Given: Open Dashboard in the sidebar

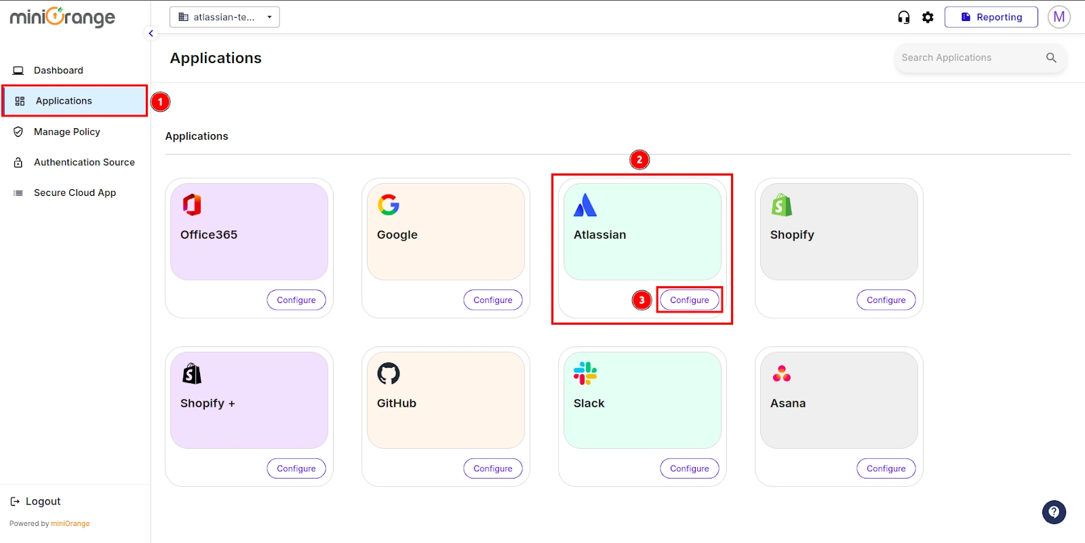Looking at the screenshot, I should coord(75,70).
